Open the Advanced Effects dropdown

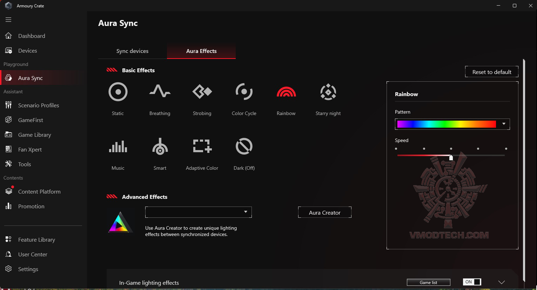(199, 212)
